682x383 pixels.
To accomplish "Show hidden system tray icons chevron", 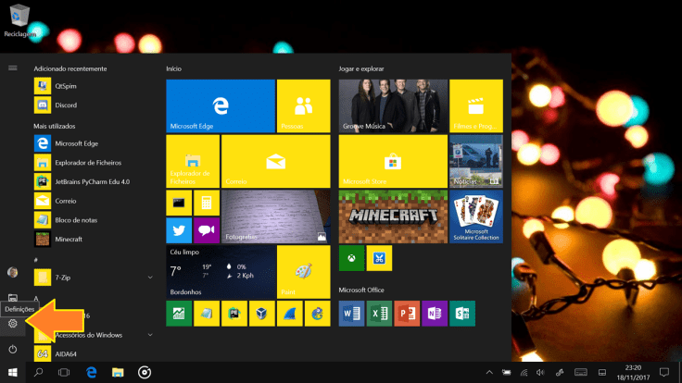I will (x=488, y=373).
